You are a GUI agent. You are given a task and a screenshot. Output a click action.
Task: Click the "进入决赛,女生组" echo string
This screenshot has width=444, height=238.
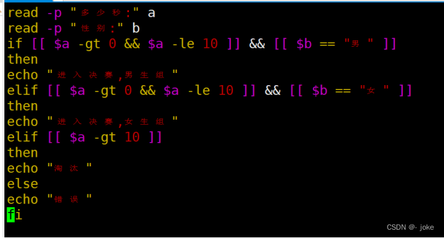112,122
